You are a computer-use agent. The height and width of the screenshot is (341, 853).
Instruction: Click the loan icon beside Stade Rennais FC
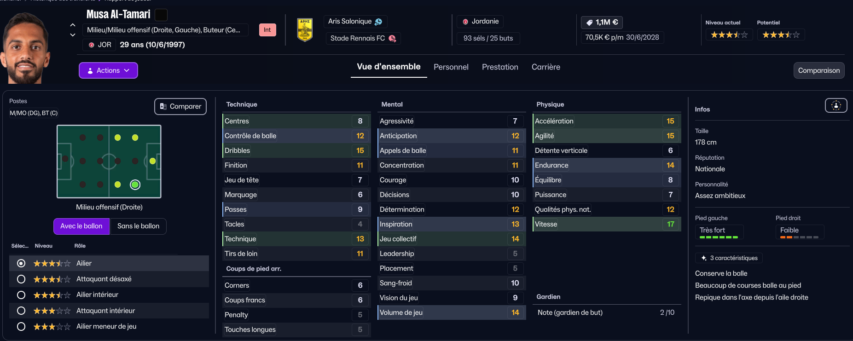coord(392,38)
